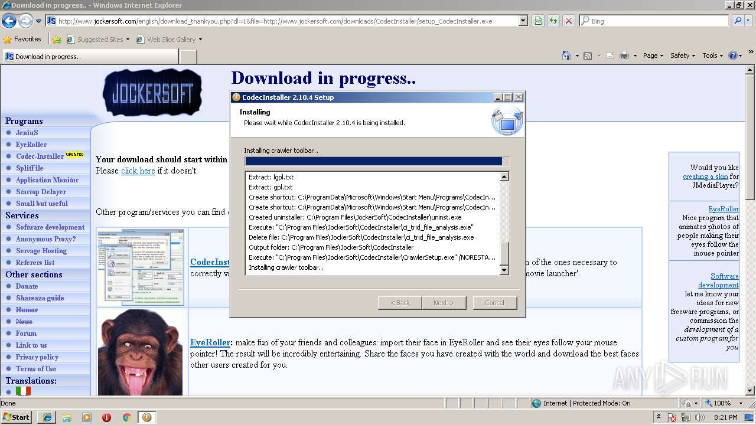Click the 'click here' download link
This screenshot has height=425, width=756.
pos(138,171)
